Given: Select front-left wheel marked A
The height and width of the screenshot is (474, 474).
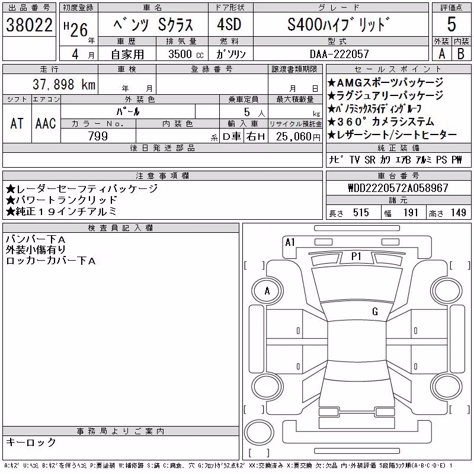Looking at the screenshot, I should coord(267,291).
